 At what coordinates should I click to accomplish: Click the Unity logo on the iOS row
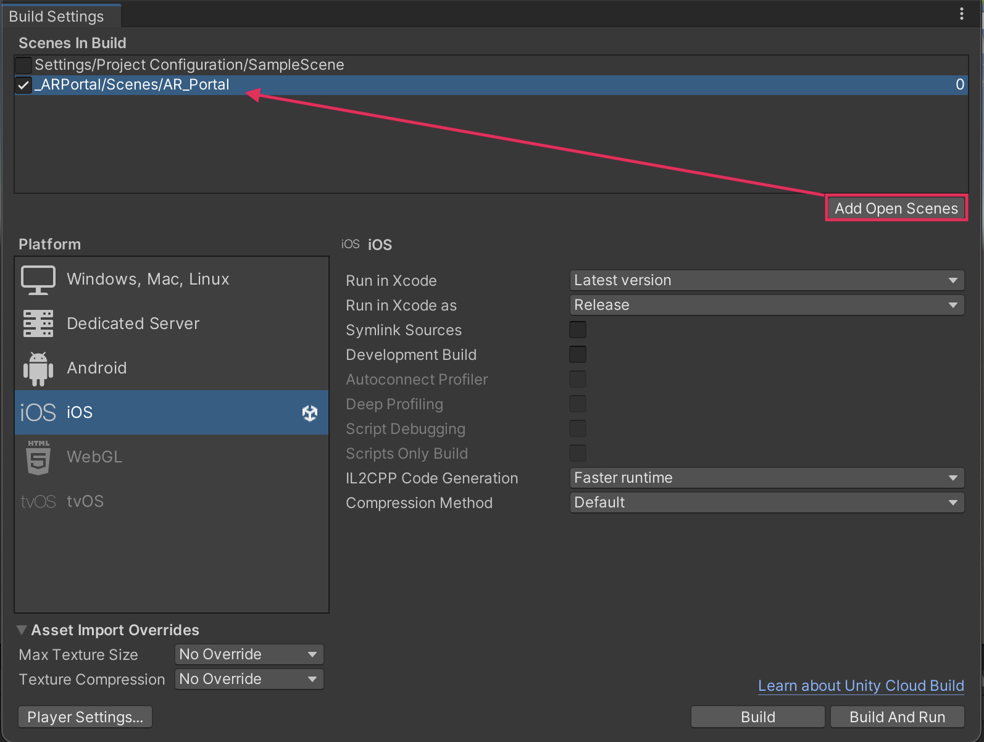pyautogui.click(x=310, y=413)
